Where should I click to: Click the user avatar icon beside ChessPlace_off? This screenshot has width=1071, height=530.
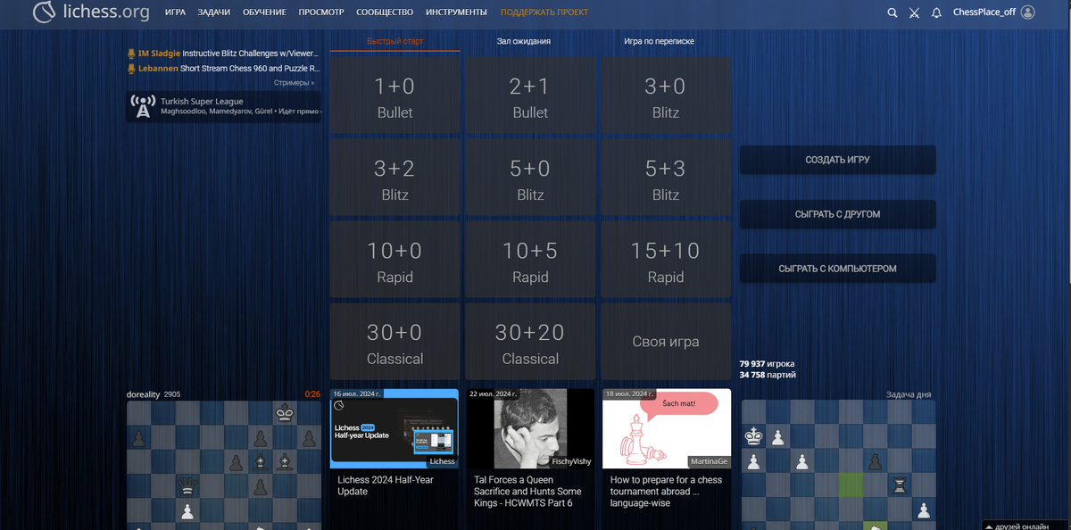tap(1028, 12)
